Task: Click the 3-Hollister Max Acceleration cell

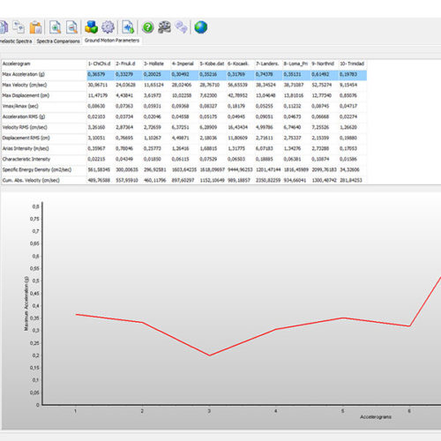Action: point(156,74)
